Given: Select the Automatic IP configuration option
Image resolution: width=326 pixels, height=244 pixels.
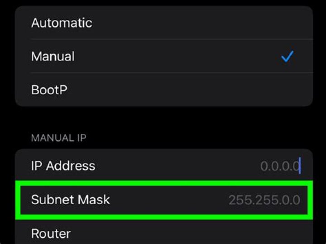Looking at the screenshot, I should (62, 23).
